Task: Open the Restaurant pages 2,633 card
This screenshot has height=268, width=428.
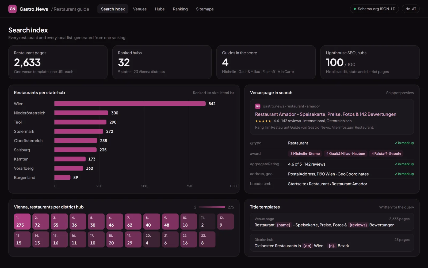Action: (x=58, y=62)
